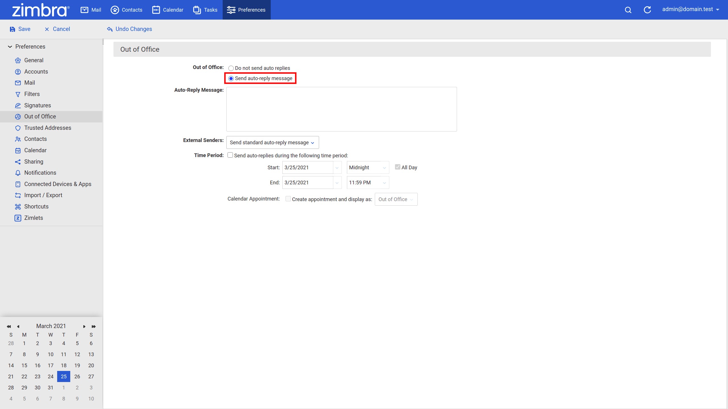Click the Search icon in toolbar

click(628, 9)
